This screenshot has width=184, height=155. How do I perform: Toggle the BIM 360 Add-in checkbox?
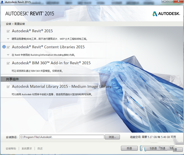pos(8,63)
